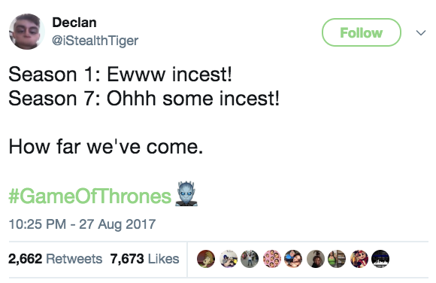Screen dimensions: 436x283
Task: View the 2,662 Retweets list
Action: tap(56, 259)
